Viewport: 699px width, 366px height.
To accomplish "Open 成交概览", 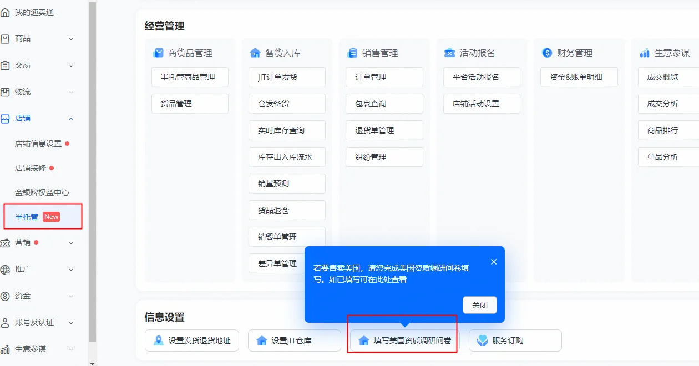I will [x=668, y=77].
